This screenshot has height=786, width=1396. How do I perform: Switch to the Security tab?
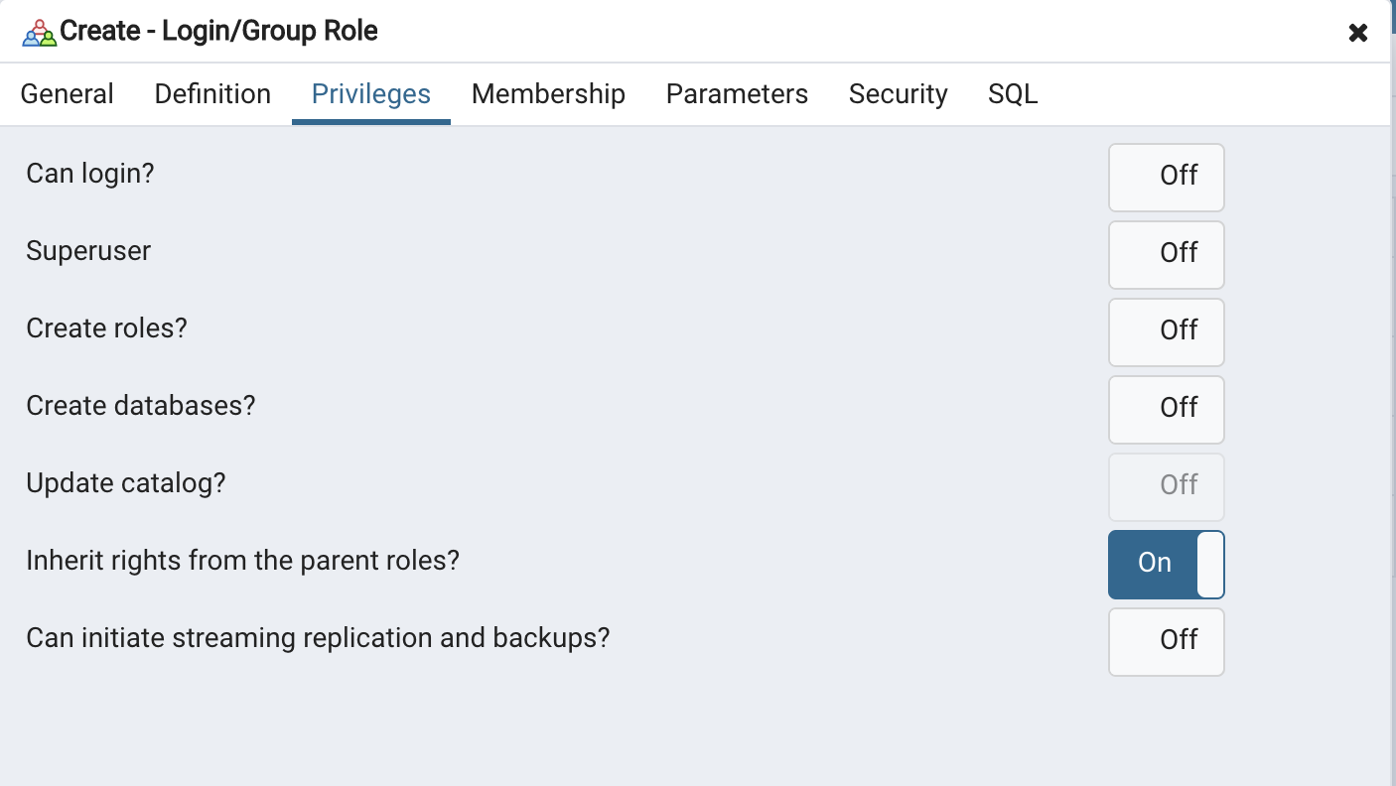[x=898, y=94]
